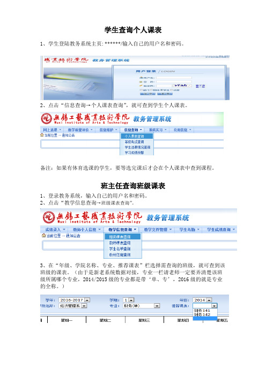The height and width of the screenshot is (376, 266).
Task: Open the 学生成绩查询 menu
Action: coord(220,229)
